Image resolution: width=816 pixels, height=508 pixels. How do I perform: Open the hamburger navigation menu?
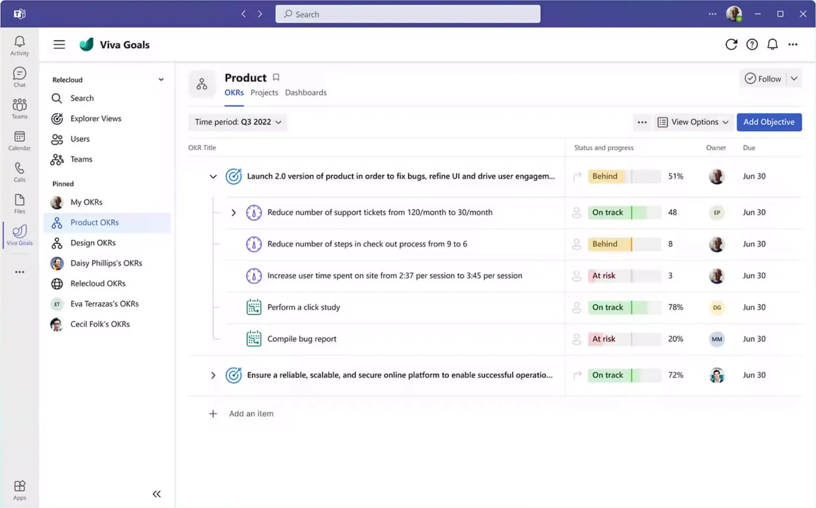click(x=59, y=44)
